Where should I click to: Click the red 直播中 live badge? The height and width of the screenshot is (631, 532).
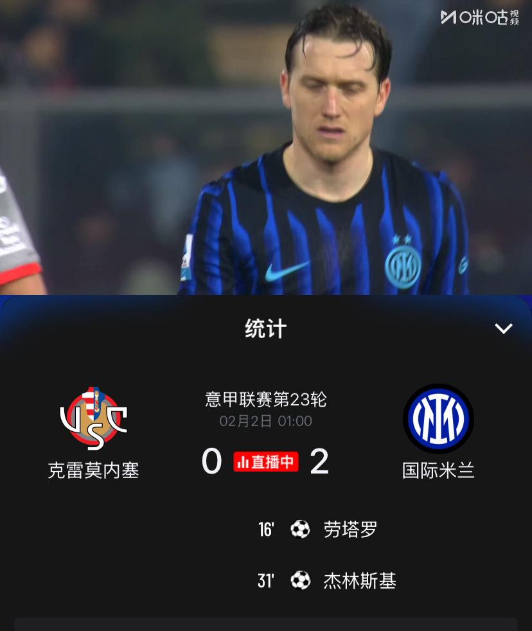(265, 461)
